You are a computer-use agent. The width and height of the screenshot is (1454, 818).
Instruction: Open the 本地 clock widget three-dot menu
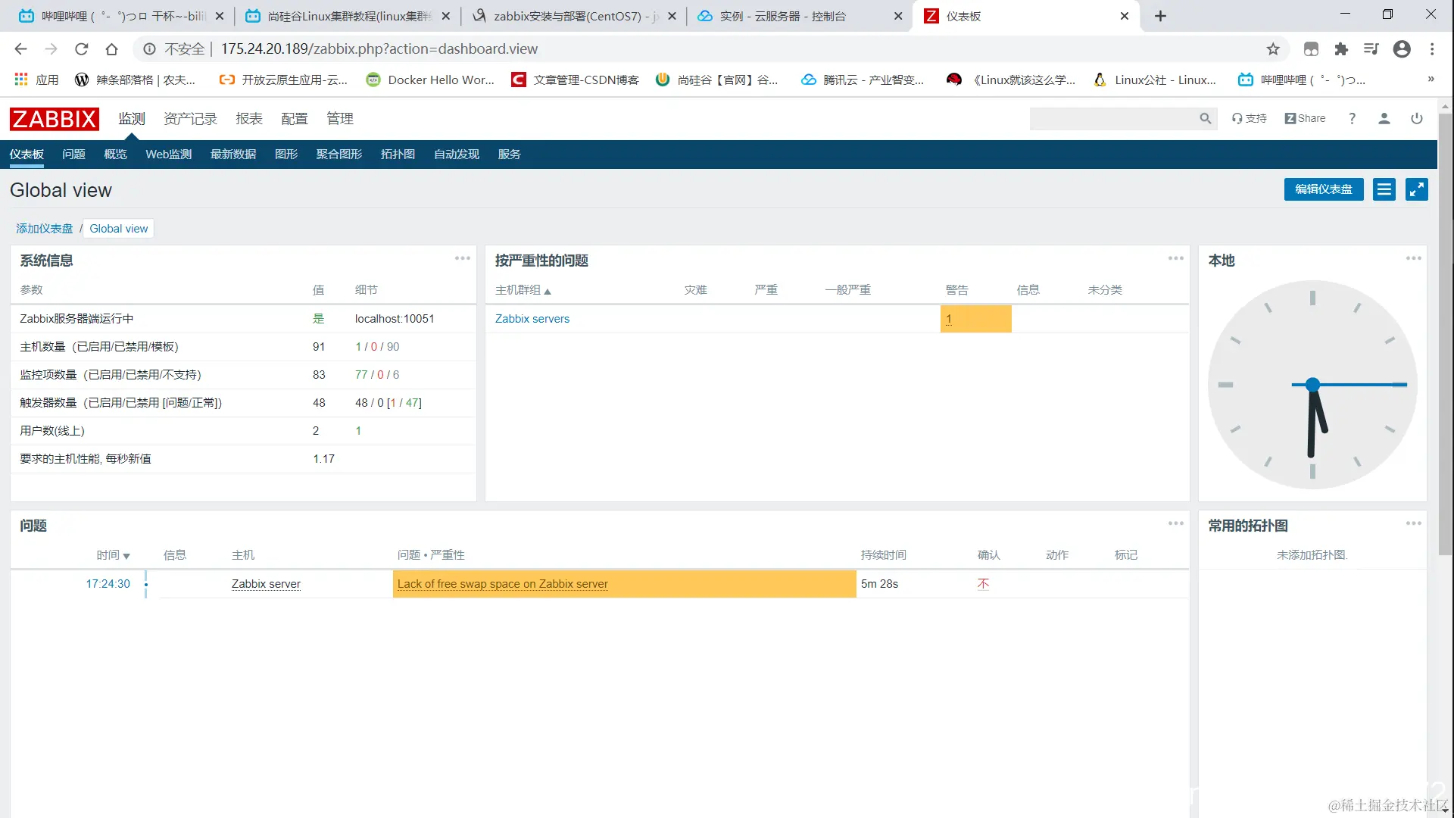coord(1413,258)
